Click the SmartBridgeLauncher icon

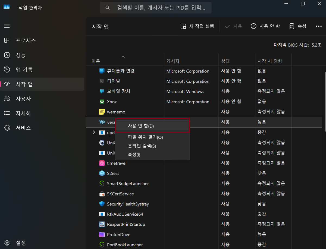pos(102,184)
